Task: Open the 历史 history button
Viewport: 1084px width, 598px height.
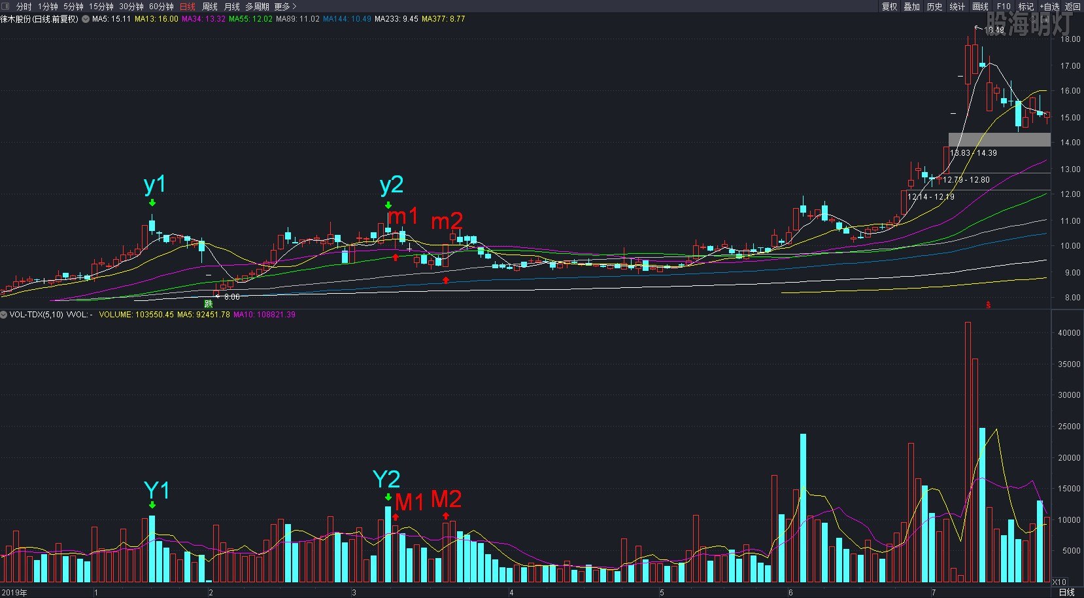Action: pos(935,7)
